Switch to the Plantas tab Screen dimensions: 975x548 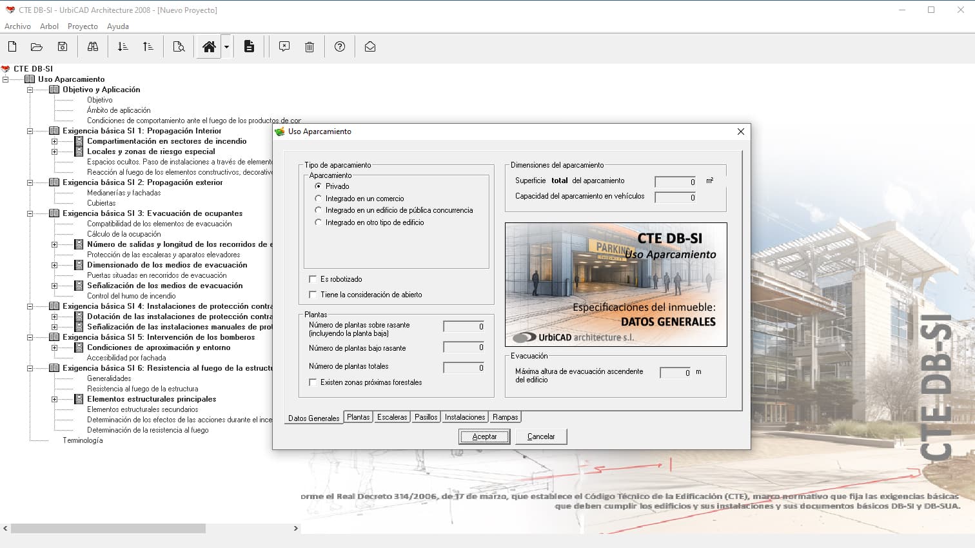pyautogui.click(x=359, y=417)
